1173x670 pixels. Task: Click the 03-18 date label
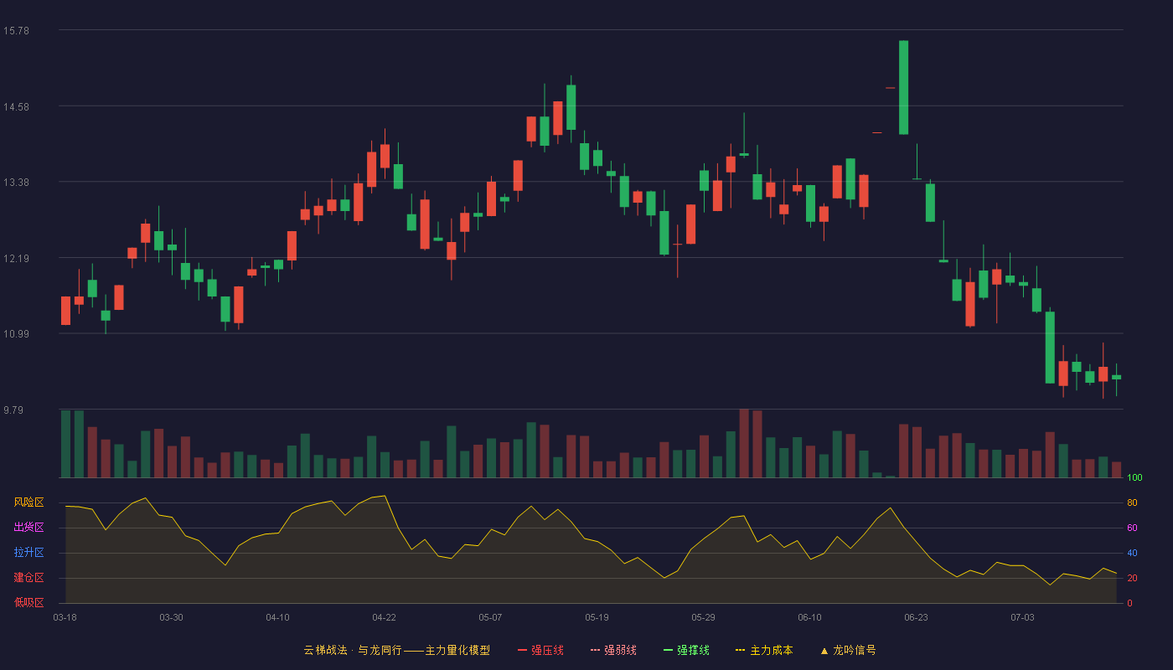coord(65,617)
